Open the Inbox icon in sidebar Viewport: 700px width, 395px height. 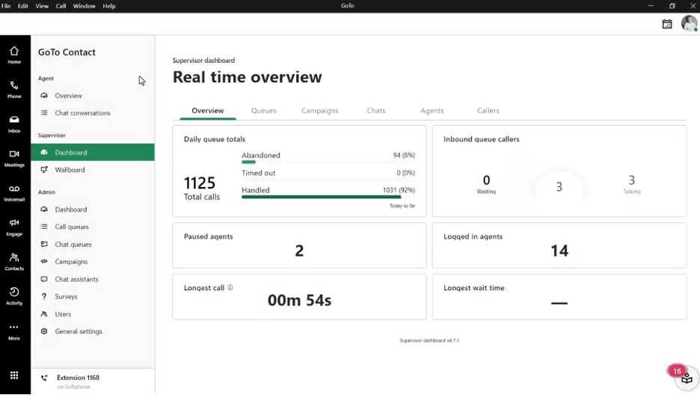tap(14, 123)
